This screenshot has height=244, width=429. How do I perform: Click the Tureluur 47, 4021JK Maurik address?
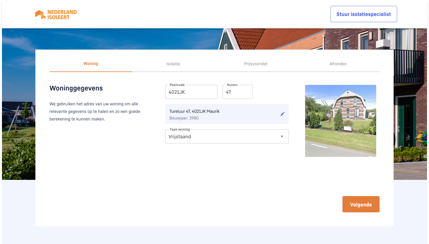194,111
